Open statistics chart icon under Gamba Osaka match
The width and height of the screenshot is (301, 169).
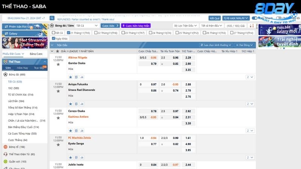82,77
